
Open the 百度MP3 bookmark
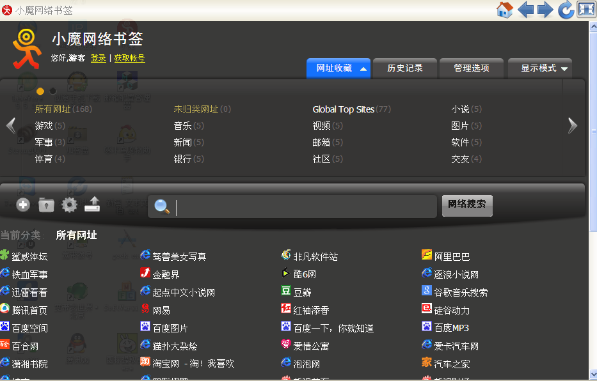452,328
